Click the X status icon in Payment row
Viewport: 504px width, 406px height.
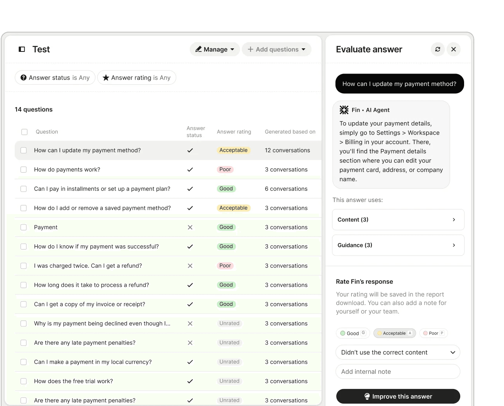190,227
